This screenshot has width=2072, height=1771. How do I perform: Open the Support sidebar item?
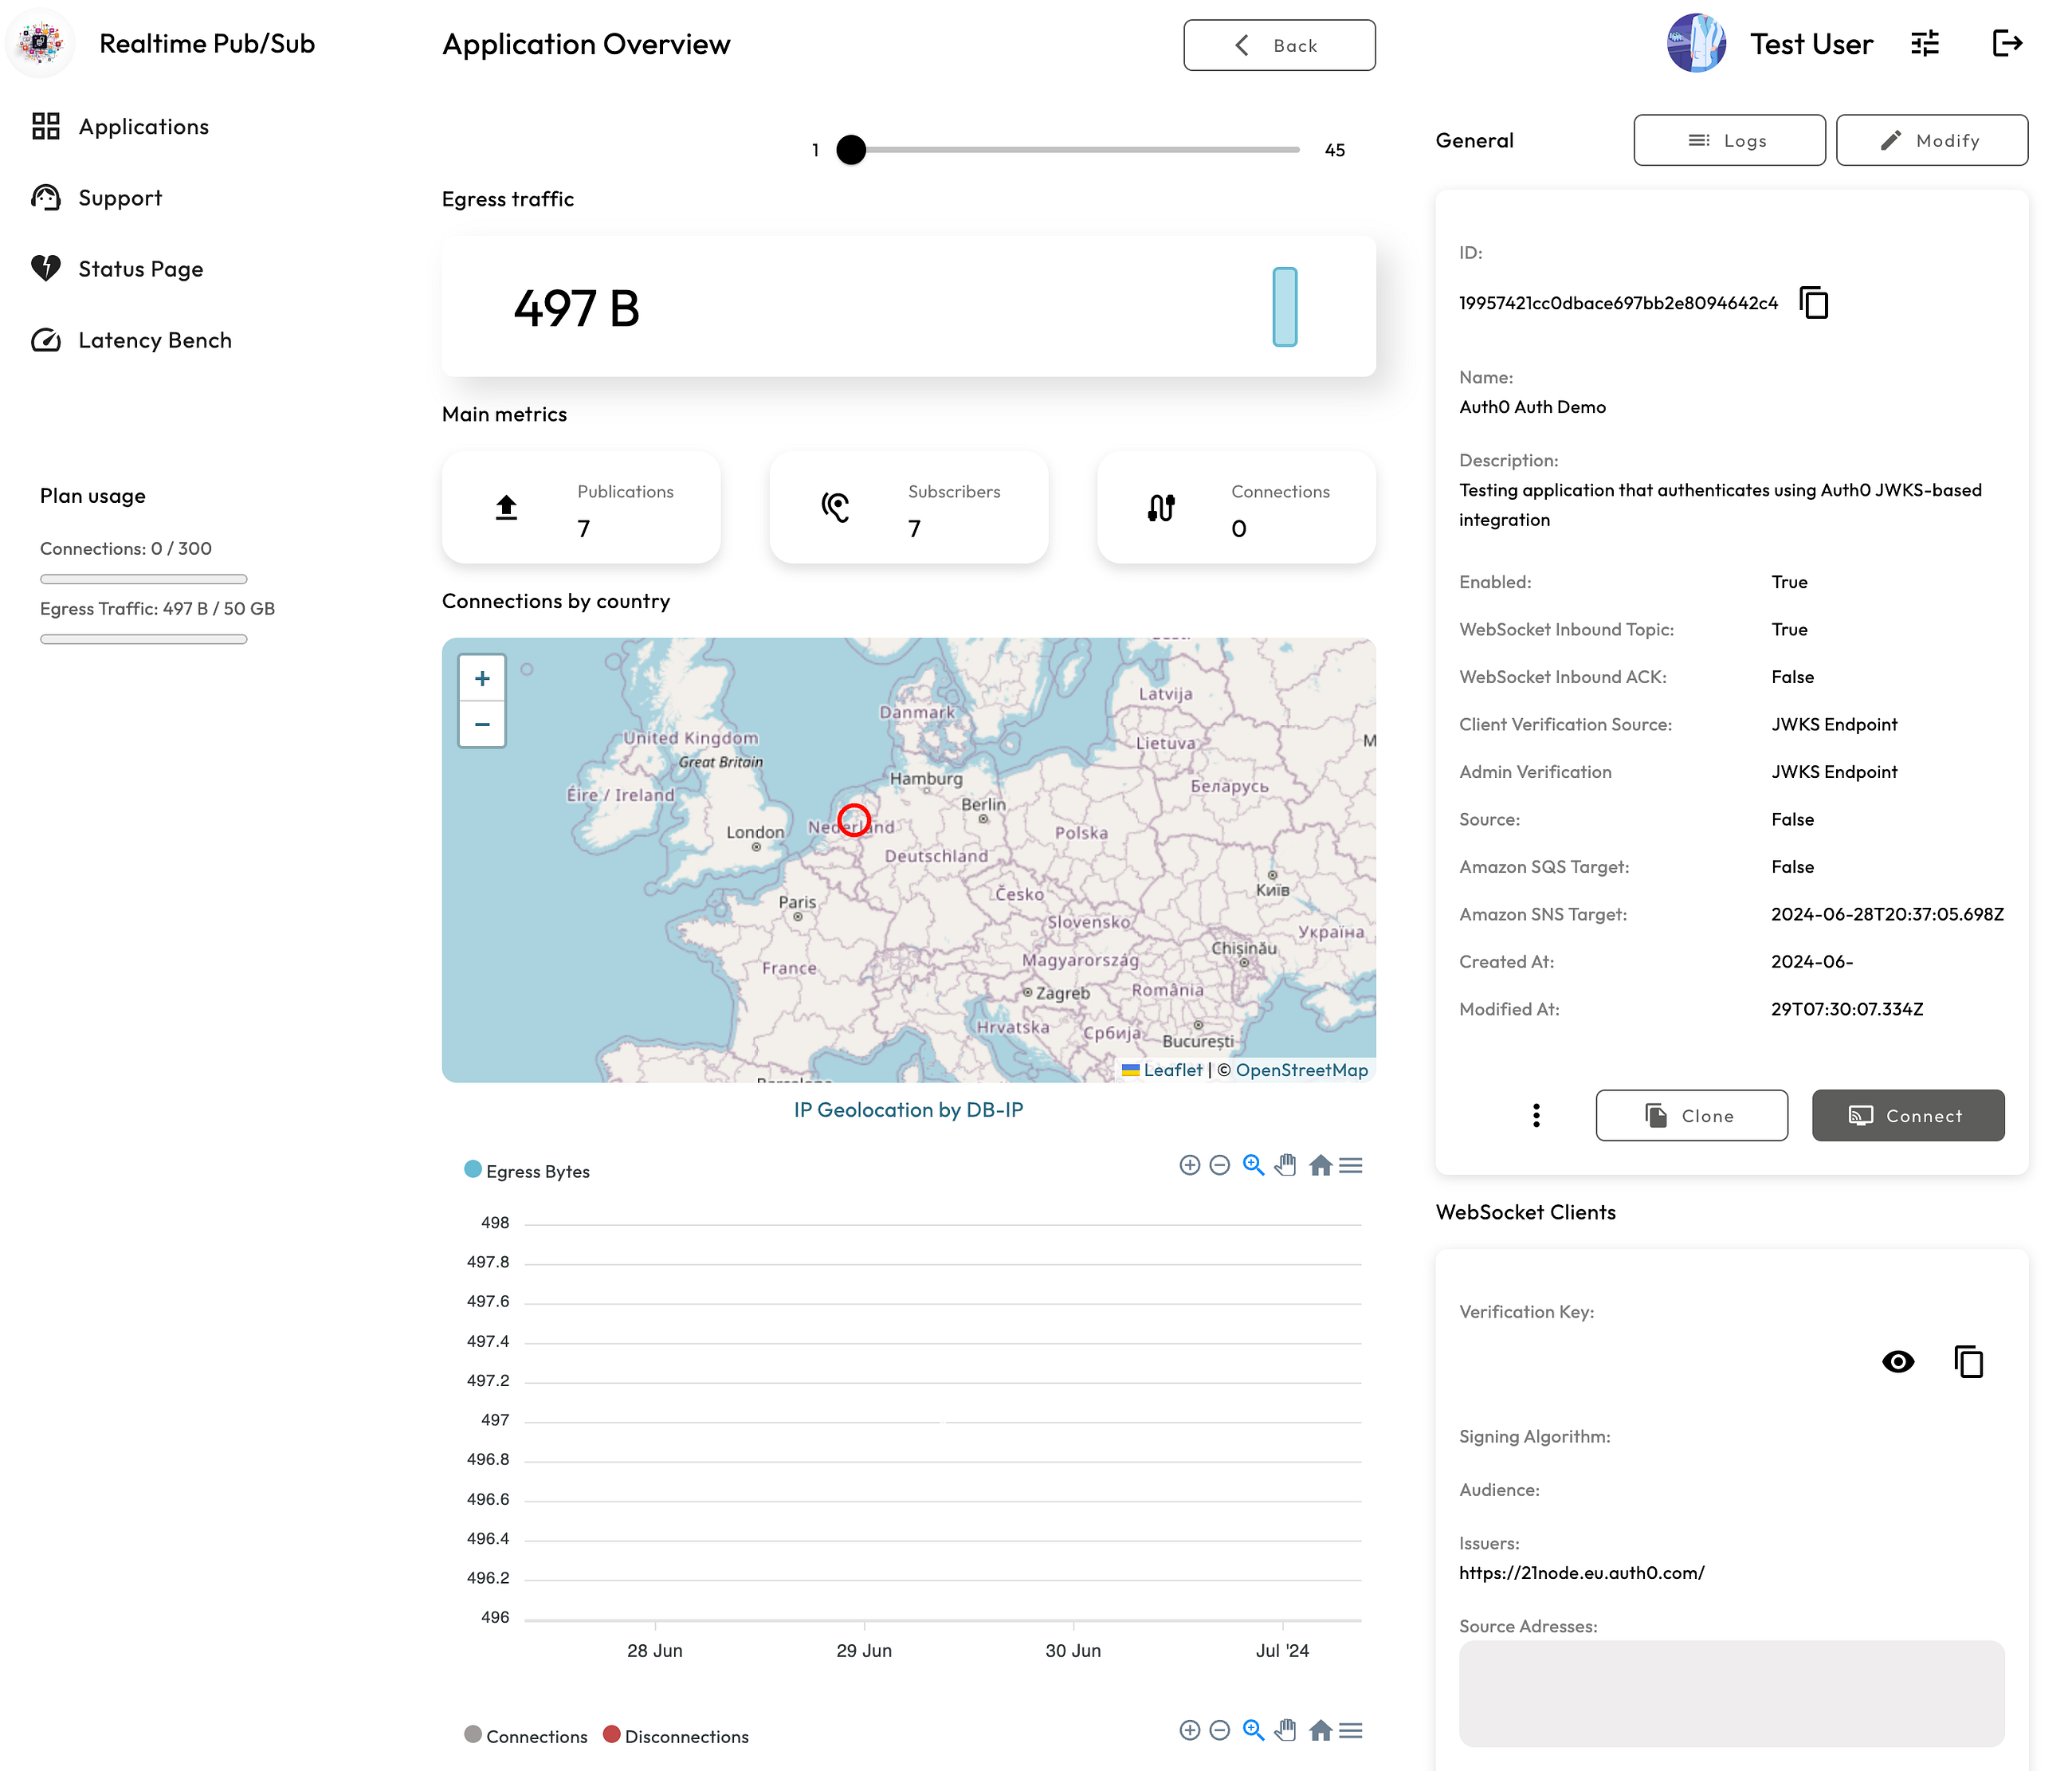97,198
